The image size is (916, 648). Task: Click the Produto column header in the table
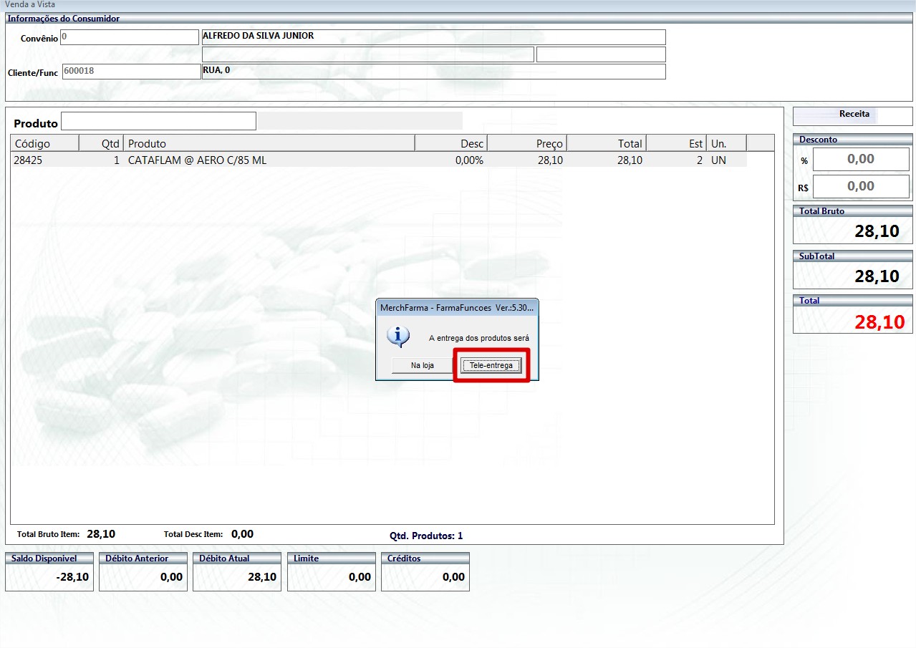[x=269, y=143]
